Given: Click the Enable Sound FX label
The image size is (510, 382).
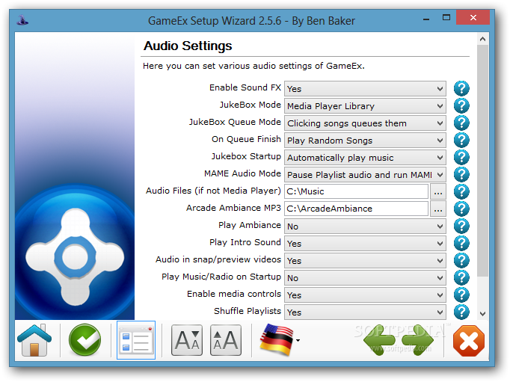Looking at the screenshot, I should click(245, 87).
